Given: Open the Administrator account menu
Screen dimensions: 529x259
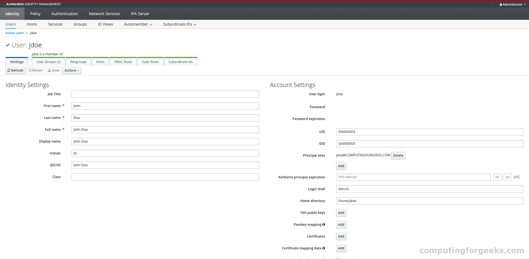Looking at the screenshot, I should click(x=512, y=4).
